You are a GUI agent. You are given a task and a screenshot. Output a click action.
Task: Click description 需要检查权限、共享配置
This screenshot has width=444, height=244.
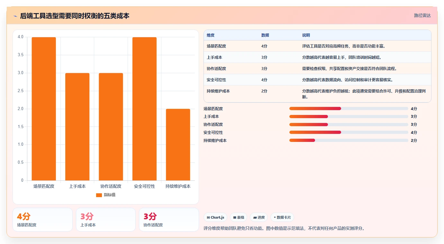pyautogui.click(x=349, y=69)
